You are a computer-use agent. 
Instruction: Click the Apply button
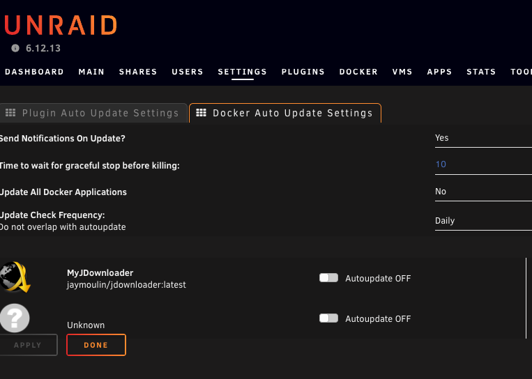(x=28, y=345)
